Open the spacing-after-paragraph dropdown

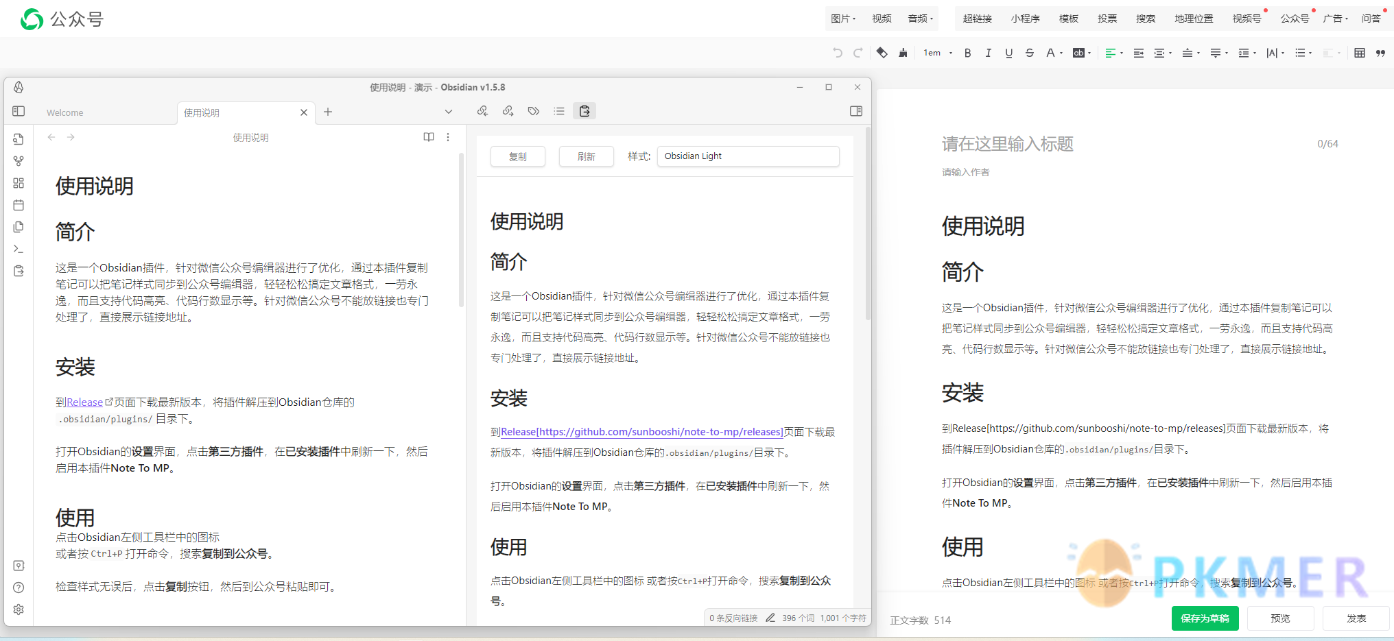[x=1219, y=53]
